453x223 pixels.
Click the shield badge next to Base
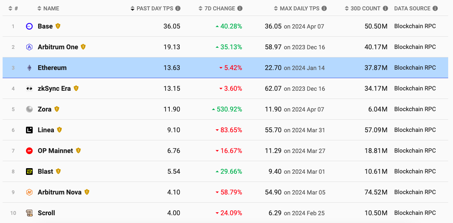[58, 26]
